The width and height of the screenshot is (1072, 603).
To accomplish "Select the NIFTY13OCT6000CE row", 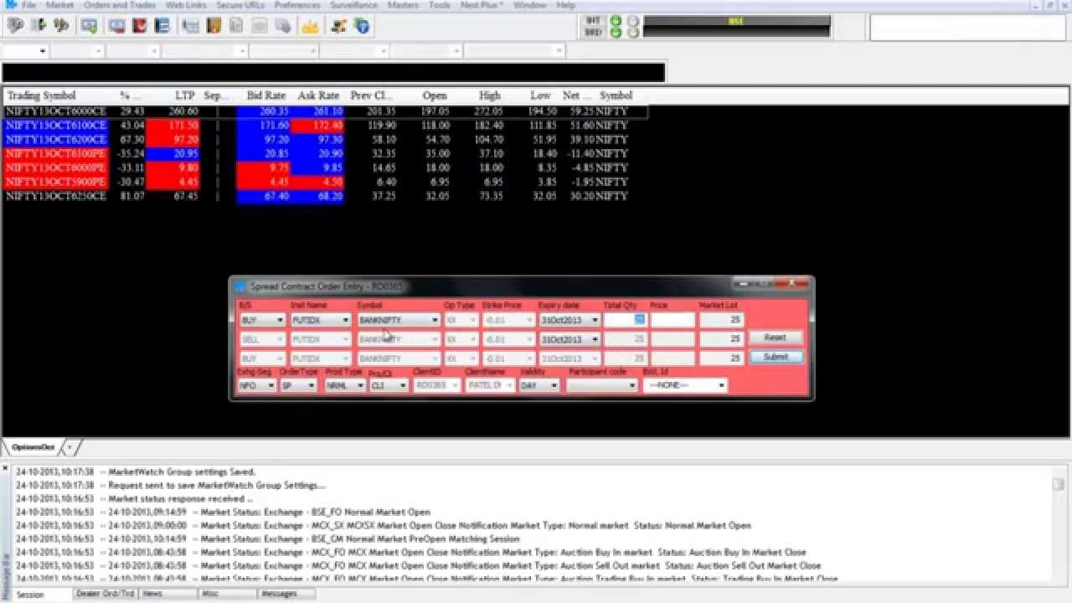I will (327, 111).
